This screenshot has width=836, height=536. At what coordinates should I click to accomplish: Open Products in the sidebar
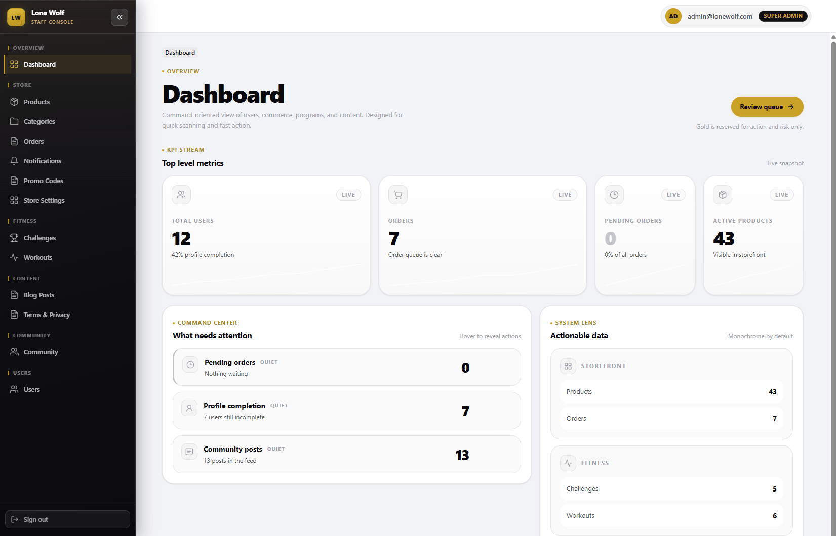pyautogui.click(x=67, y=102)
